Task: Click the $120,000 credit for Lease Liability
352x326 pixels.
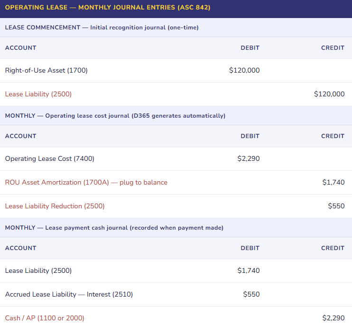Action: point(329,94)
